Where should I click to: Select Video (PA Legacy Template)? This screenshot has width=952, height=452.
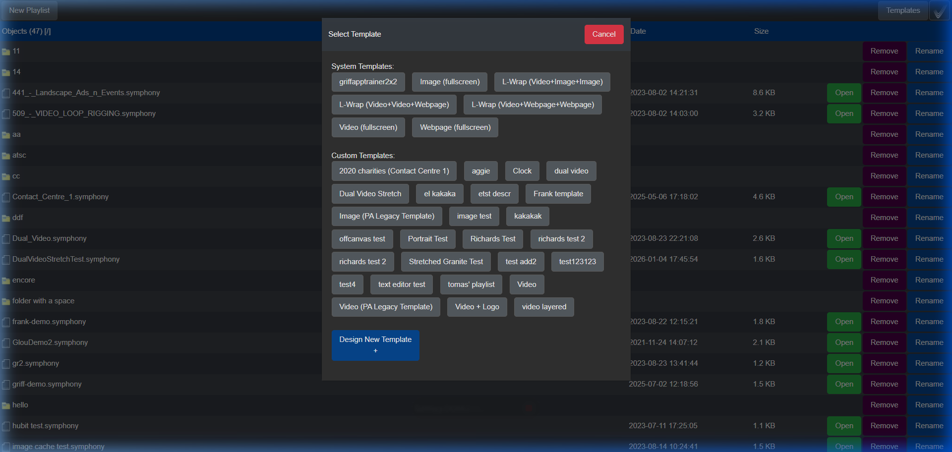coord(386,307)
